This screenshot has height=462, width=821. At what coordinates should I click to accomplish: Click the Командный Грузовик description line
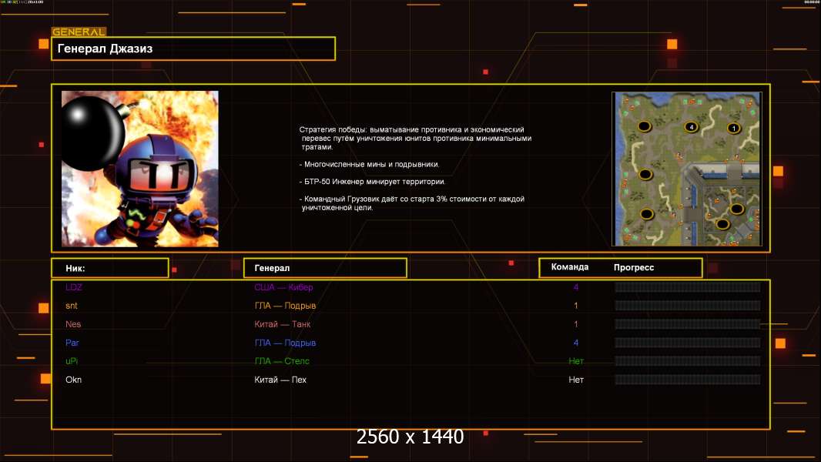(x=411, y=203)
